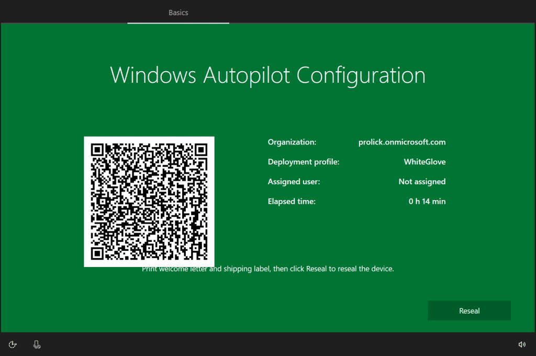
Task: Click the 'Elapsed time:' label
Action: pyautogui.click(x=292, y=202)
